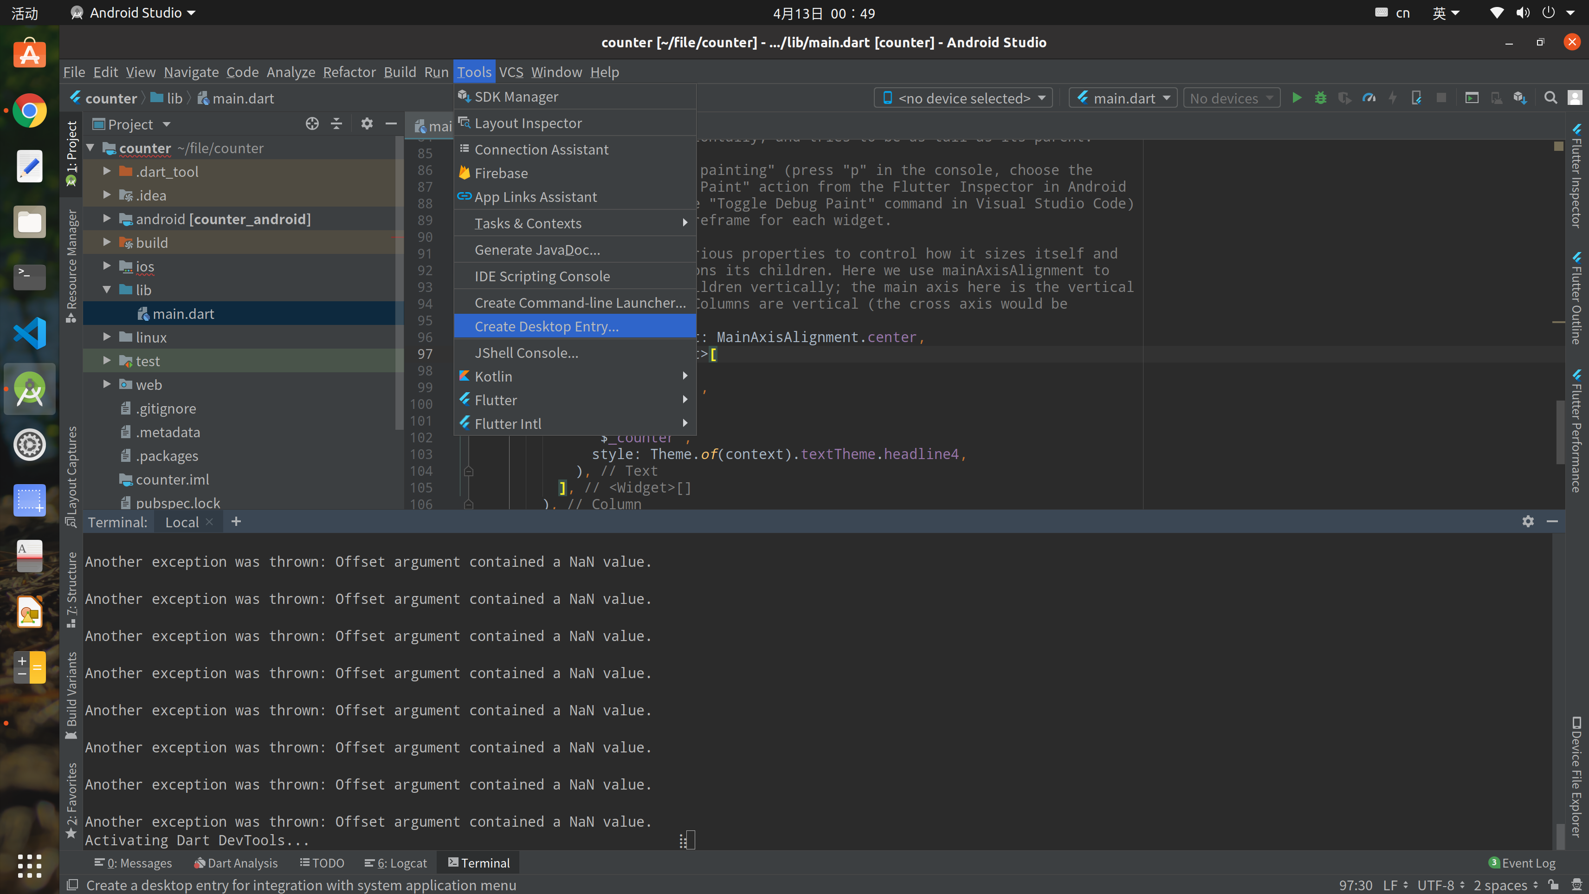The height and width of the screenshot is (894, 1589).
Task: Open the 7: Structure side tab
Action: (x=71, y=590)
